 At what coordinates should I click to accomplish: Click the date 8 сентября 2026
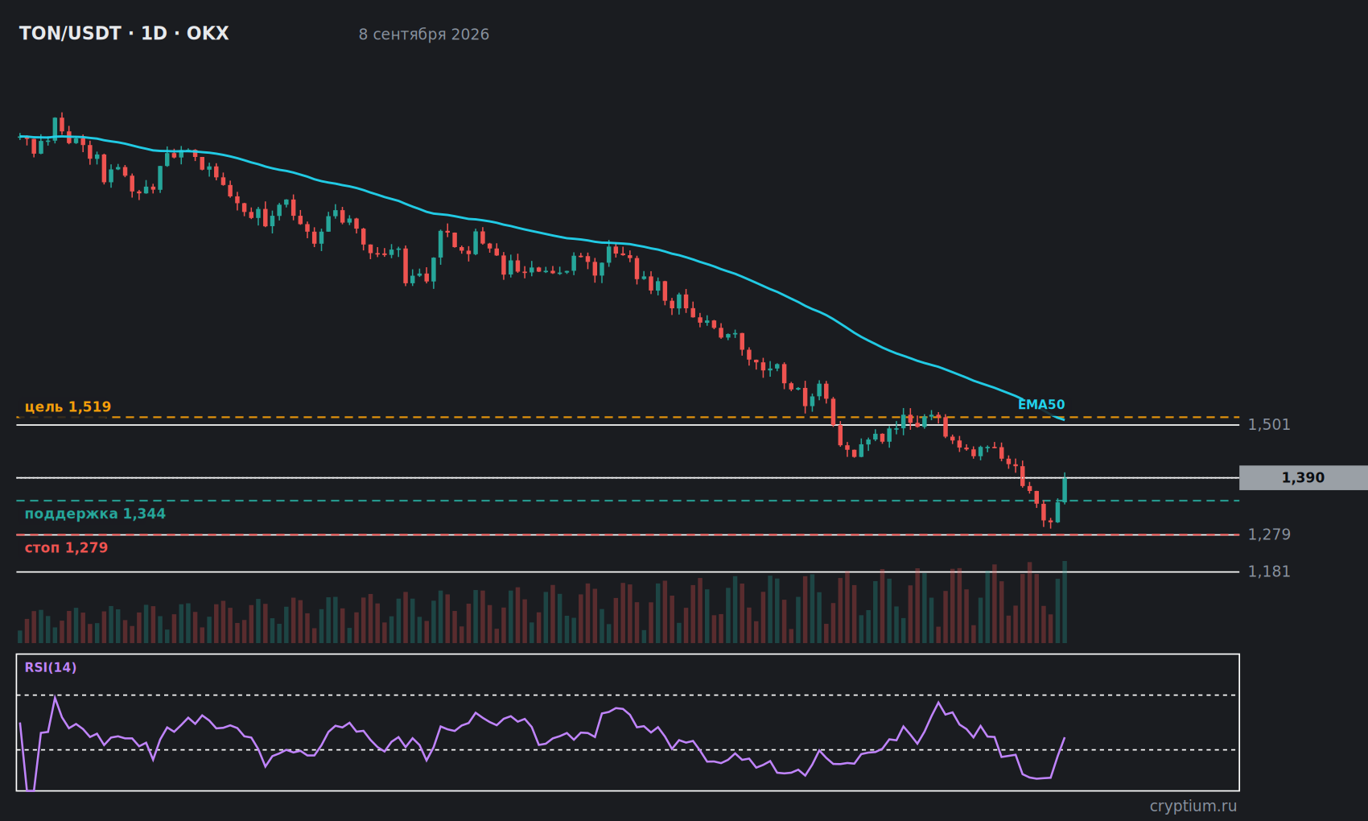tap(424, 35)
